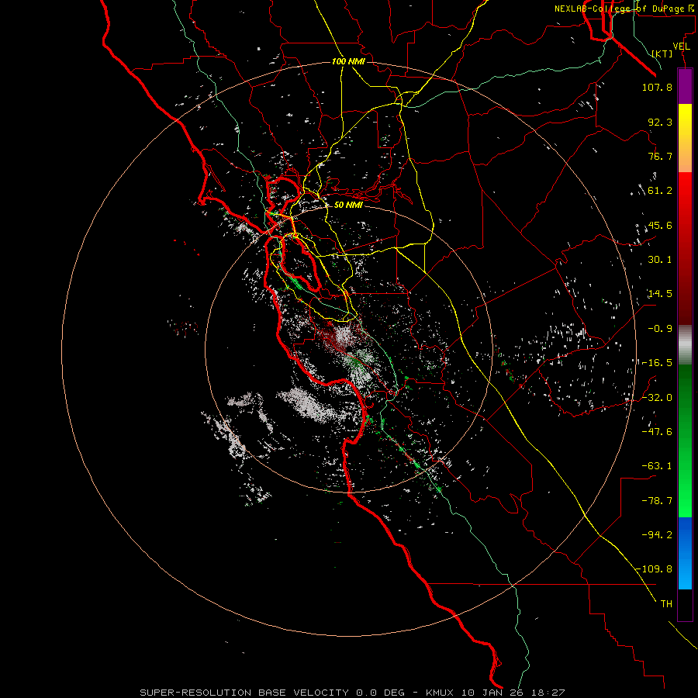Click the 100 NMI range ring label
Viewport: 698px width, 698px height.
click(x=348, y=61)
